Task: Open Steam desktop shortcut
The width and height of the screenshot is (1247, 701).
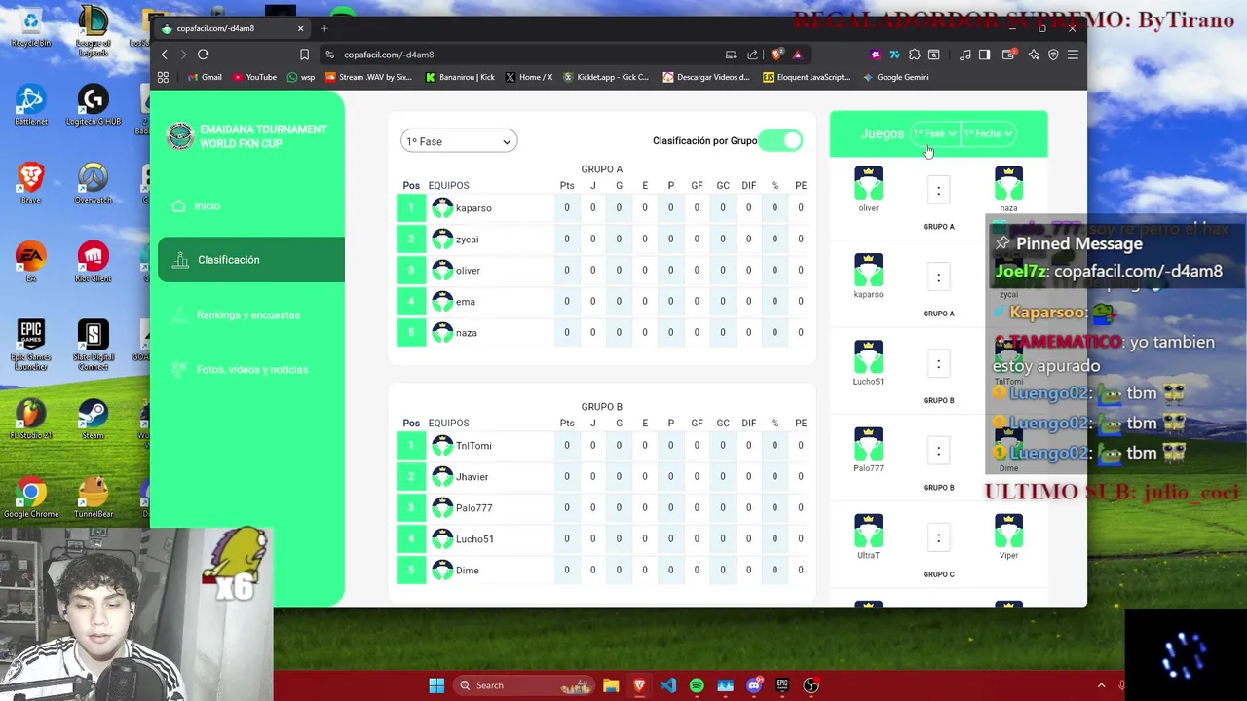Action: (93, 419)
